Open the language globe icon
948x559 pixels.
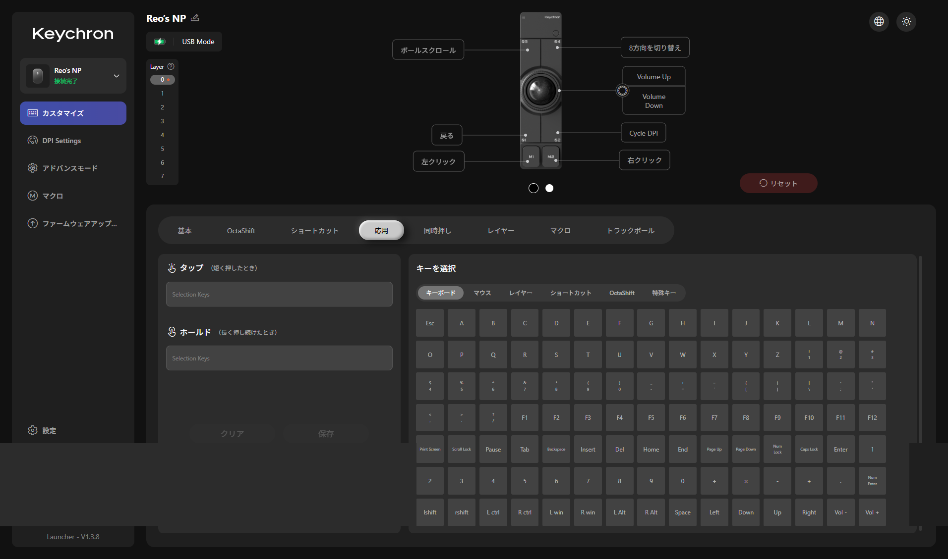pyautogui.click(x=879, y=21)
